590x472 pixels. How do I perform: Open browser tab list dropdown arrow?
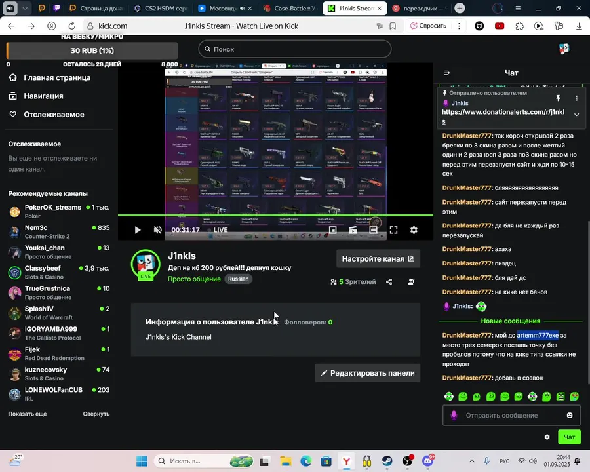[25, 9]
